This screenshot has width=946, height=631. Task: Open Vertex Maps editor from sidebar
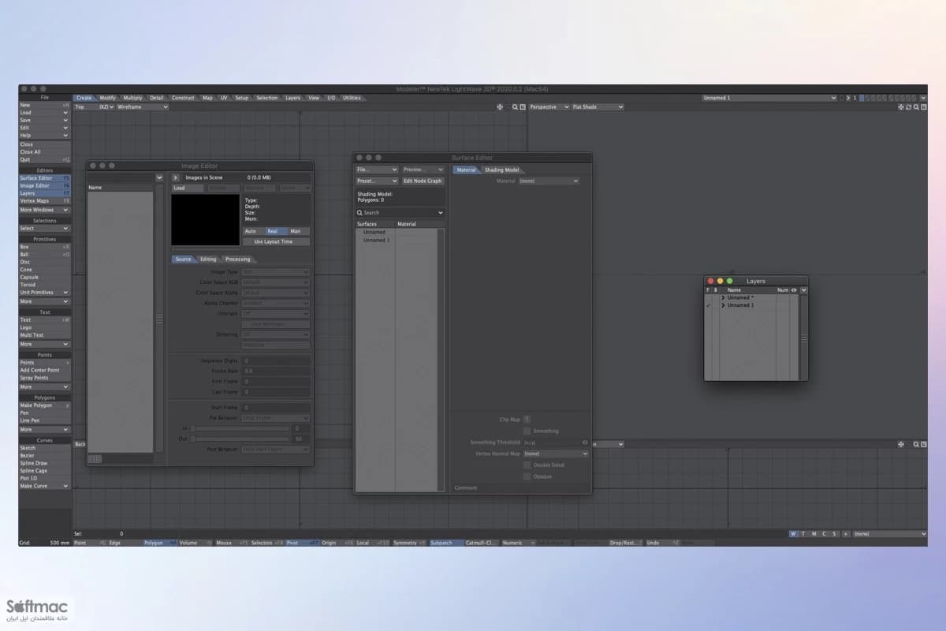[x=44, y=201]
